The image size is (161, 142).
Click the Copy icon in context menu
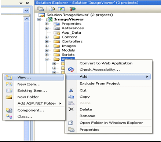click(71, 97)
